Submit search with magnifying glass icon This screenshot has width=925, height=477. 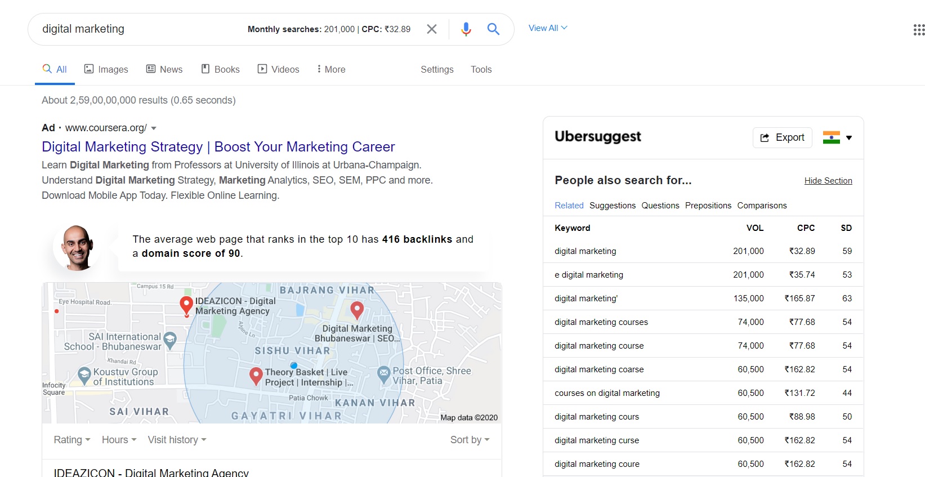493,29
